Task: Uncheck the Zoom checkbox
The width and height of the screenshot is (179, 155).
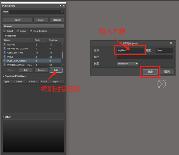Action: pos(18,31)
